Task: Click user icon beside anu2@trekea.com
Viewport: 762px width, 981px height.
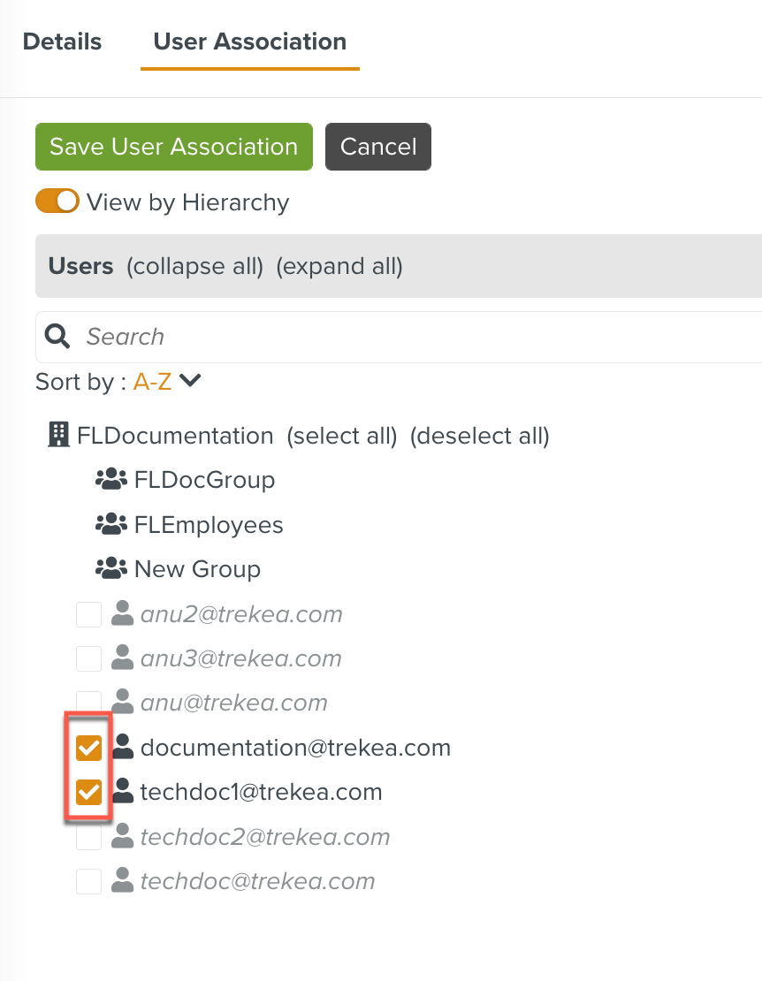Action: [123, 614]
